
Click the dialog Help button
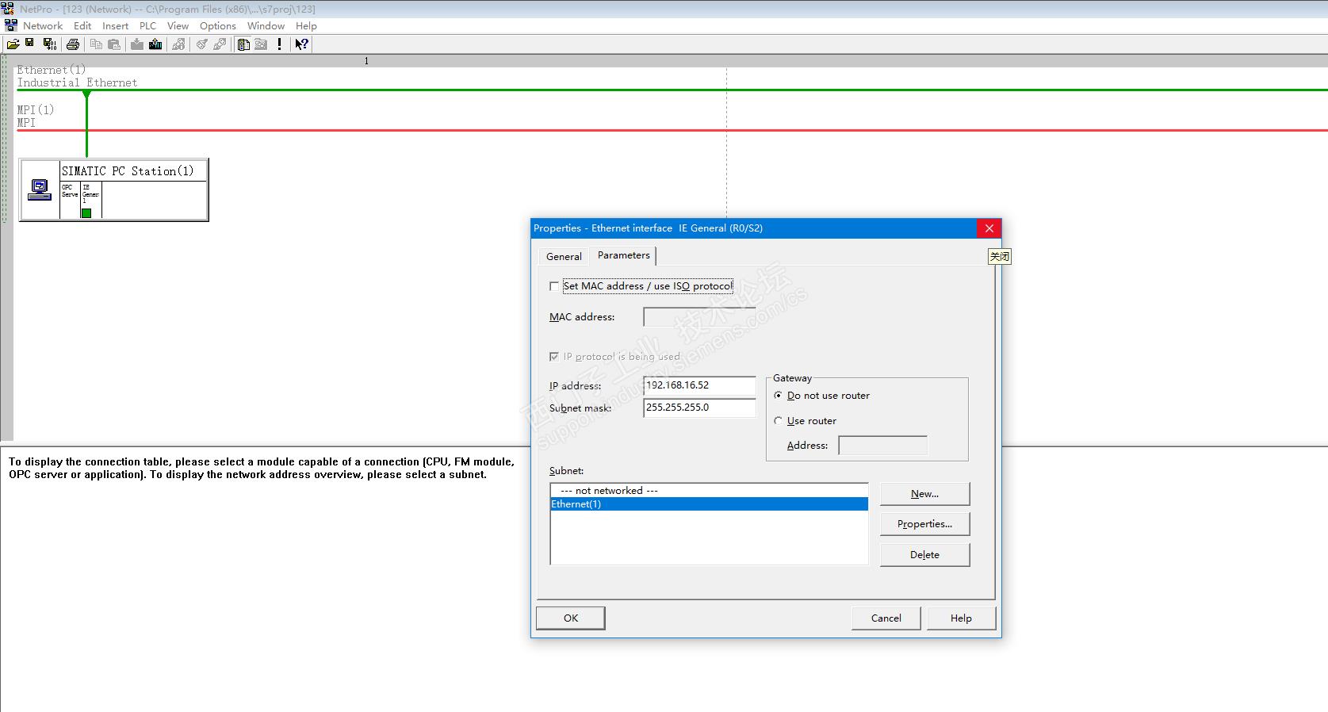pyautogui.click(x=961, y=618)
